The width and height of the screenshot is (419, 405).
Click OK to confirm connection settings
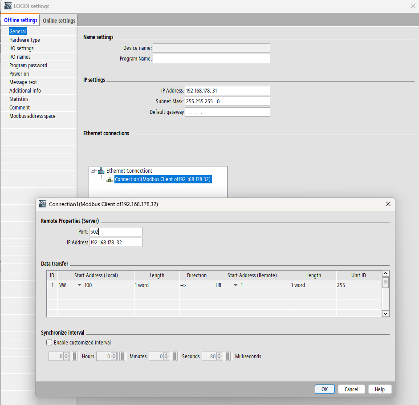pyautogui.click(x=325, y=389)
